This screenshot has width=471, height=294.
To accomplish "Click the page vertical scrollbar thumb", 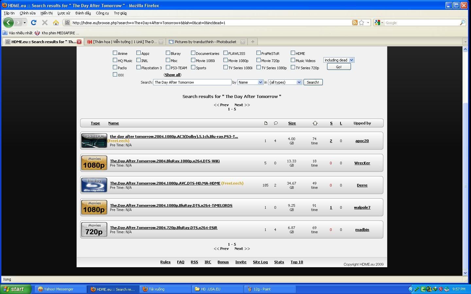I will click(x=465, y=186).
